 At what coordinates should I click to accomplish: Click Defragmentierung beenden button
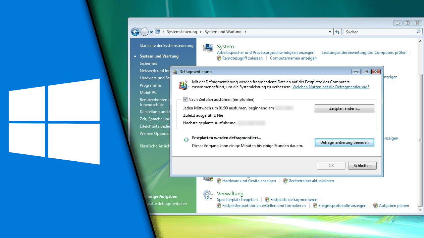pyautogui.click(x=344, y=142)
